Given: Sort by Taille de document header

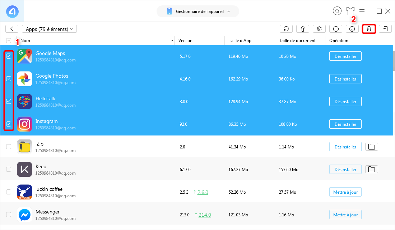Looking at the screenshot, I should (x=297, y=41).
